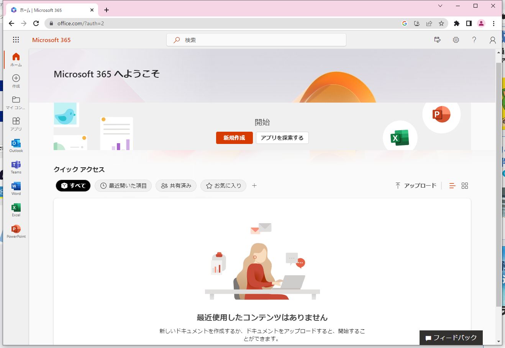Click the アプリを探索する button
The height and width of the screenshot is (348, 505).
(x=282, y=138)
